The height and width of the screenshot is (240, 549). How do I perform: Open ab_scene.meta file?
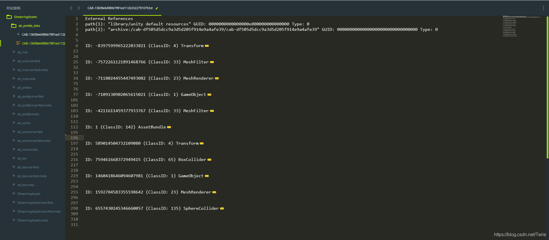coord(27,150)
